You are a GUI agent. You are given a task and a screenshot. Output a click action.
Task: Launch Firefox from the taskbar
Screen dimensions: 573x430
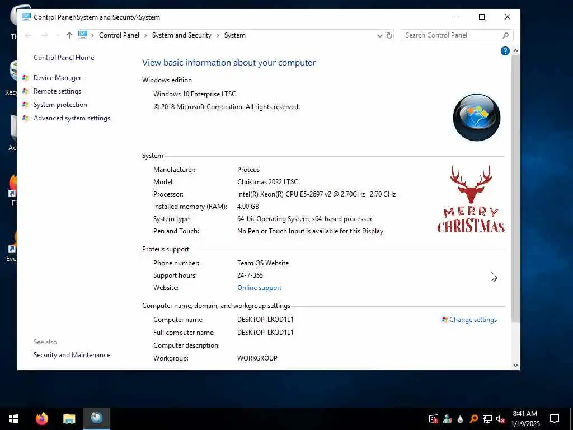point(41,419)
